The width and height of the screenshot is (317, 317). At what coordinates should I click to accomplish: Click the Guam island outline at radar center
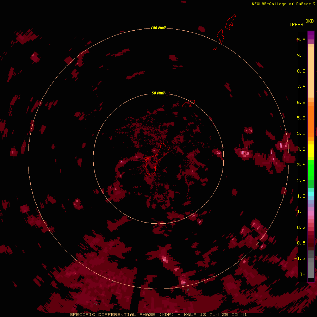pos(157,159)
